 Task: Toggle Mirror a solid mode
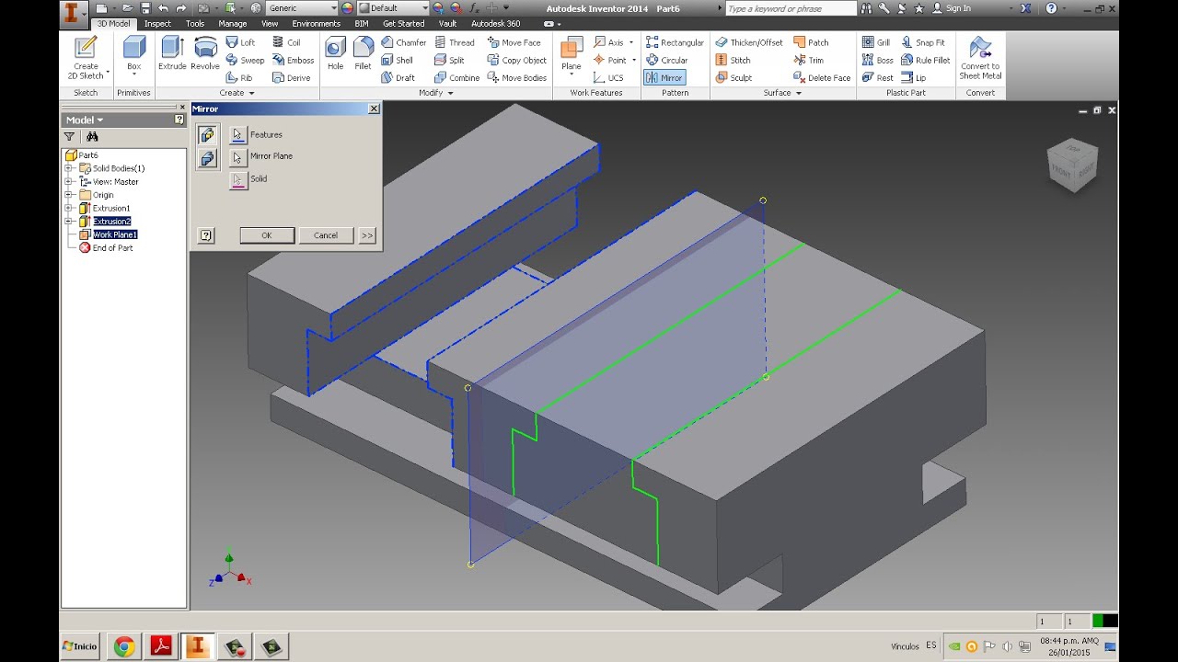pos(208,158)
